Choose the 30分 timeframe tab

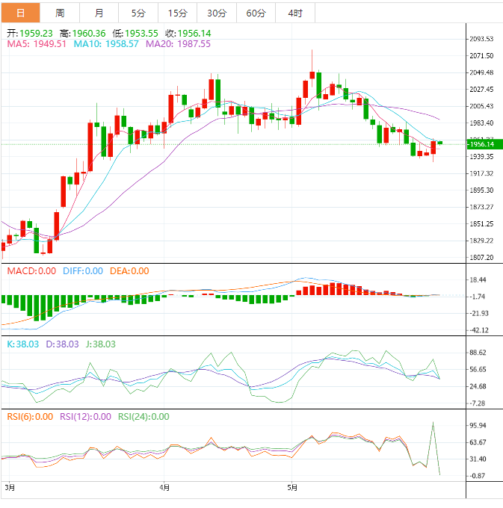point(217,13)
